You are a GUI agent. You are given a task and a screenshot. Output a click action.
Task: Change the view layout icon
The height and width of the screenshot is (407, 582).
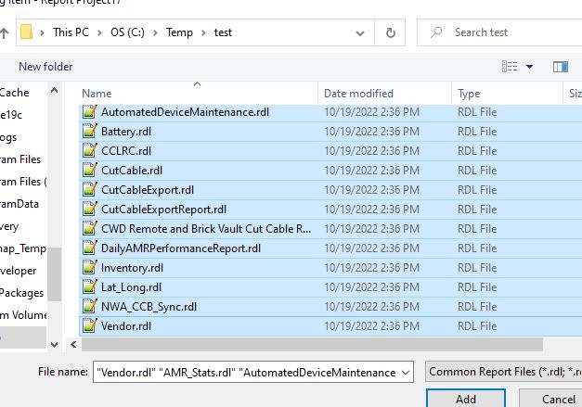click(510, 67)
